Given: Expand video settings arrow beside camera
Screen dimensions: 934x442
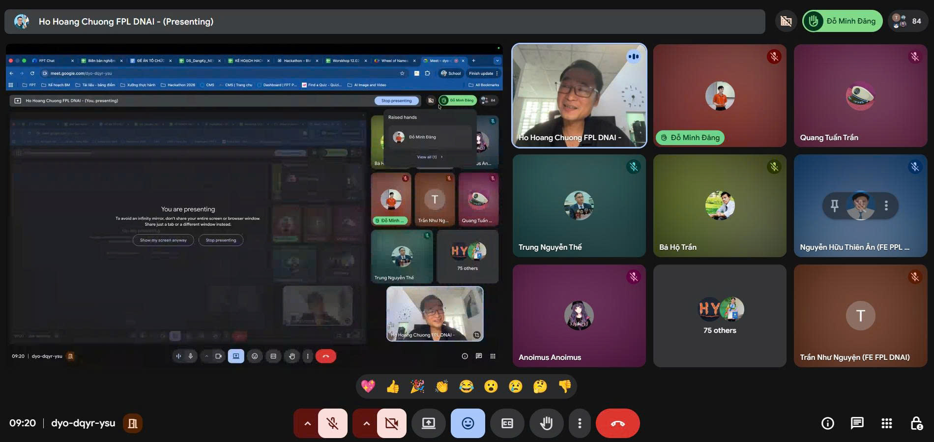Looking at the screenshot, I should (366, 423).
